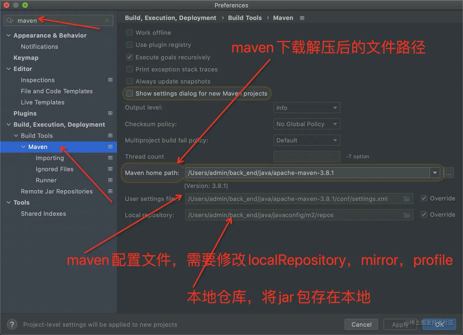Click Build Tools in breadcrumb

click(245, 18)
